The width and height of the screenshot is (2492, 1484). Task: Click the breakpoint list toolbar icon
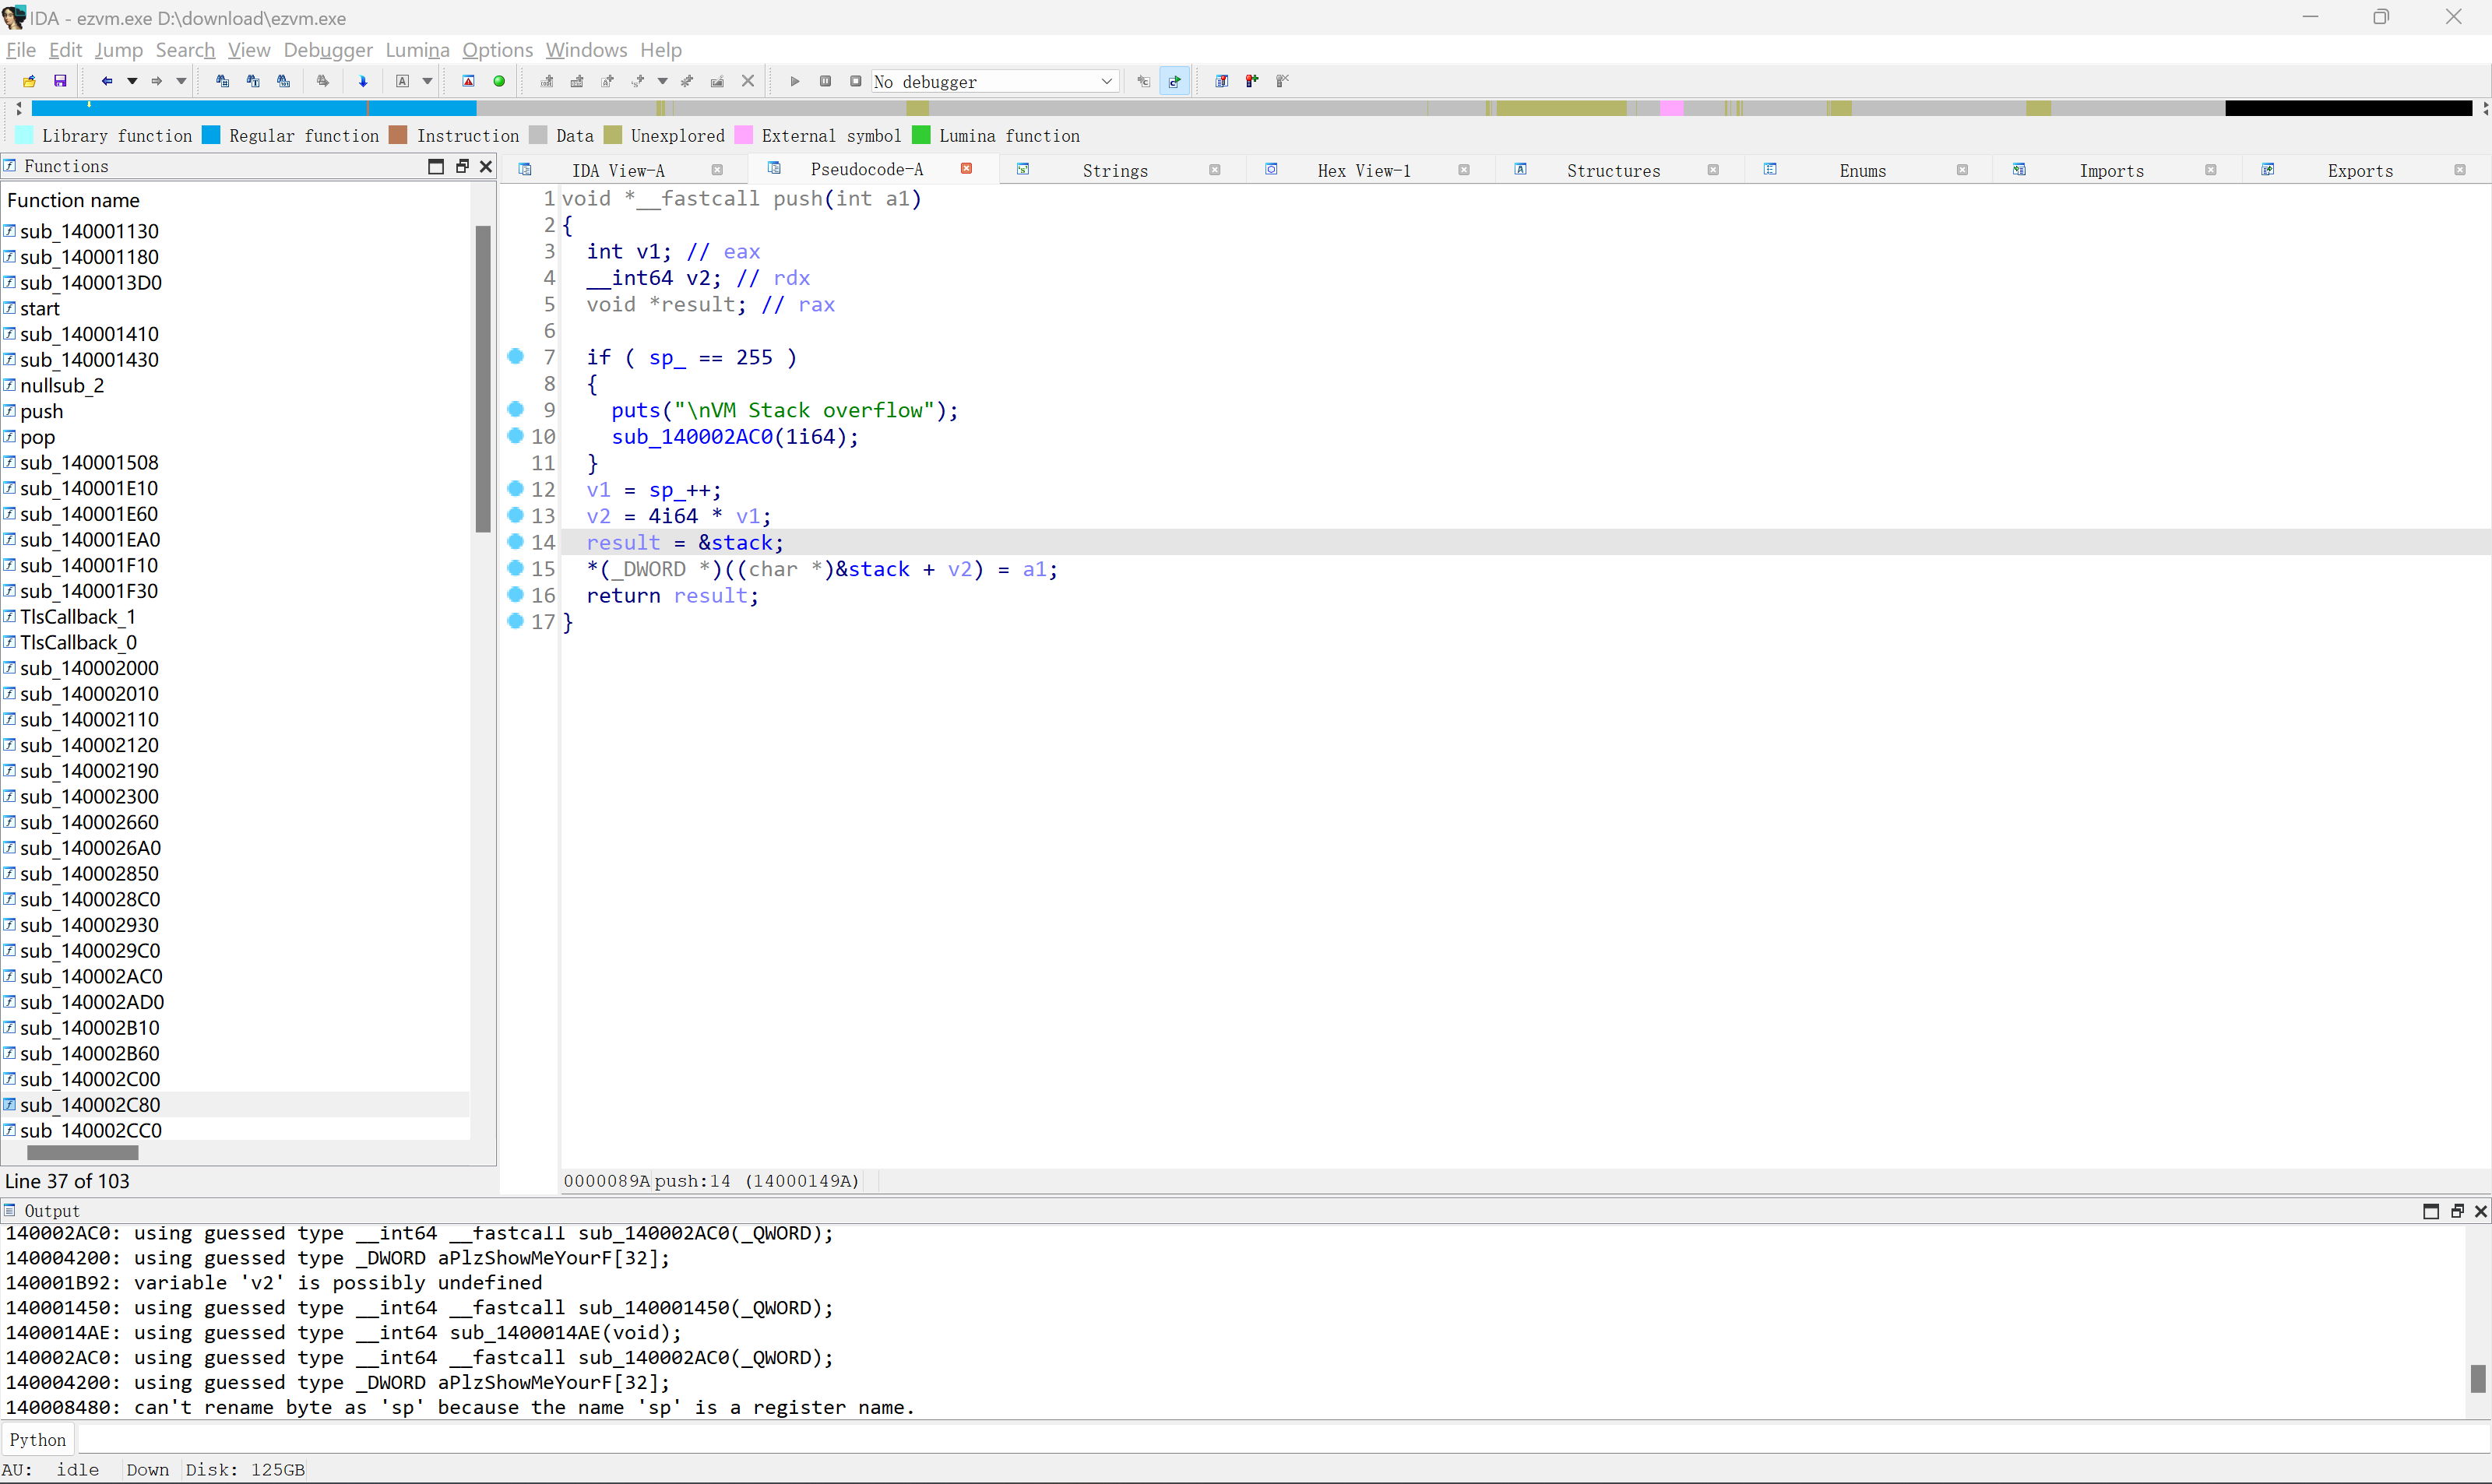pyautogui.click(x=1221, y=81)
